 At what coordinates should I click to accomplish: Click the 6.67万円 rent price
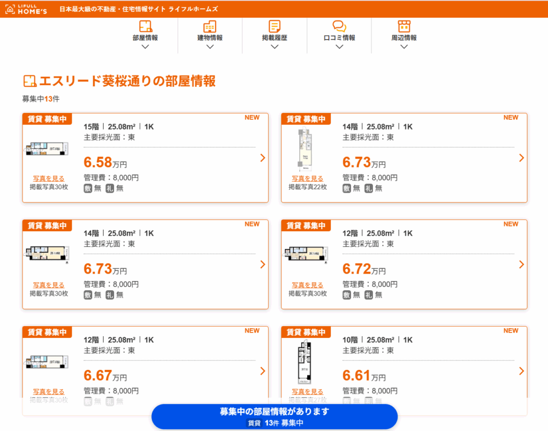105,376
